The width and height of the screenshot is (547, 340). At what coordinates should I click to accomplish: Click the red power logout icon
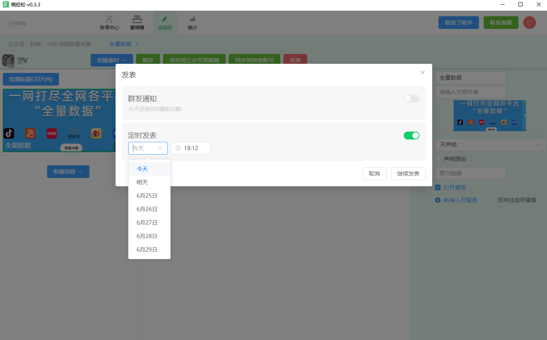pyautogui.click(x=529, y=23)
